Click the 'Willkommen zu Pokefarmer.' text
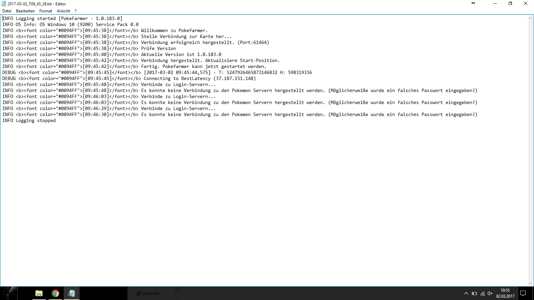Viewport: 534px width, 300px height. [x=174, y=31]
